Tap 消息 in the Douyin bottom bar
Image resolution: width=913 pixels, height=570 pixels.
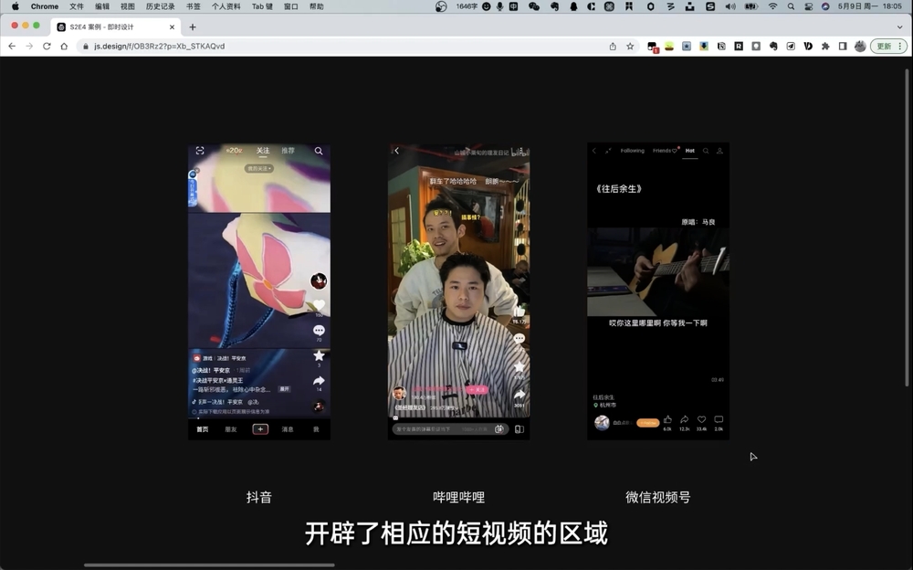(288, 429)
